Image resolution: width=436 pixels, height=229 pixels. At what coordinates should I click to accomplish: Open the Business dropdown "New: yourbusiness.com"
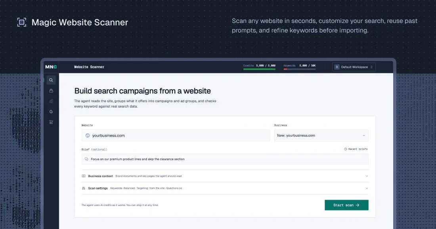click(x=321, y=135)
